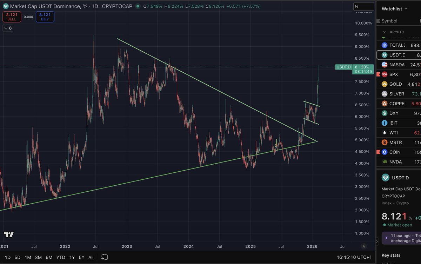Select the GOLD watchlist row name

[395, 84]
